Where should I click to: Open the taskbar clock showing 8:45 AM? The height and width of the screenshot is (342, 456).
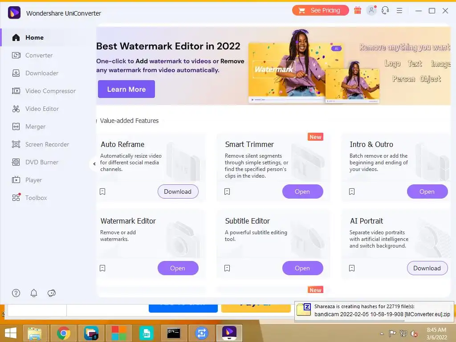(x=436, y=334)
